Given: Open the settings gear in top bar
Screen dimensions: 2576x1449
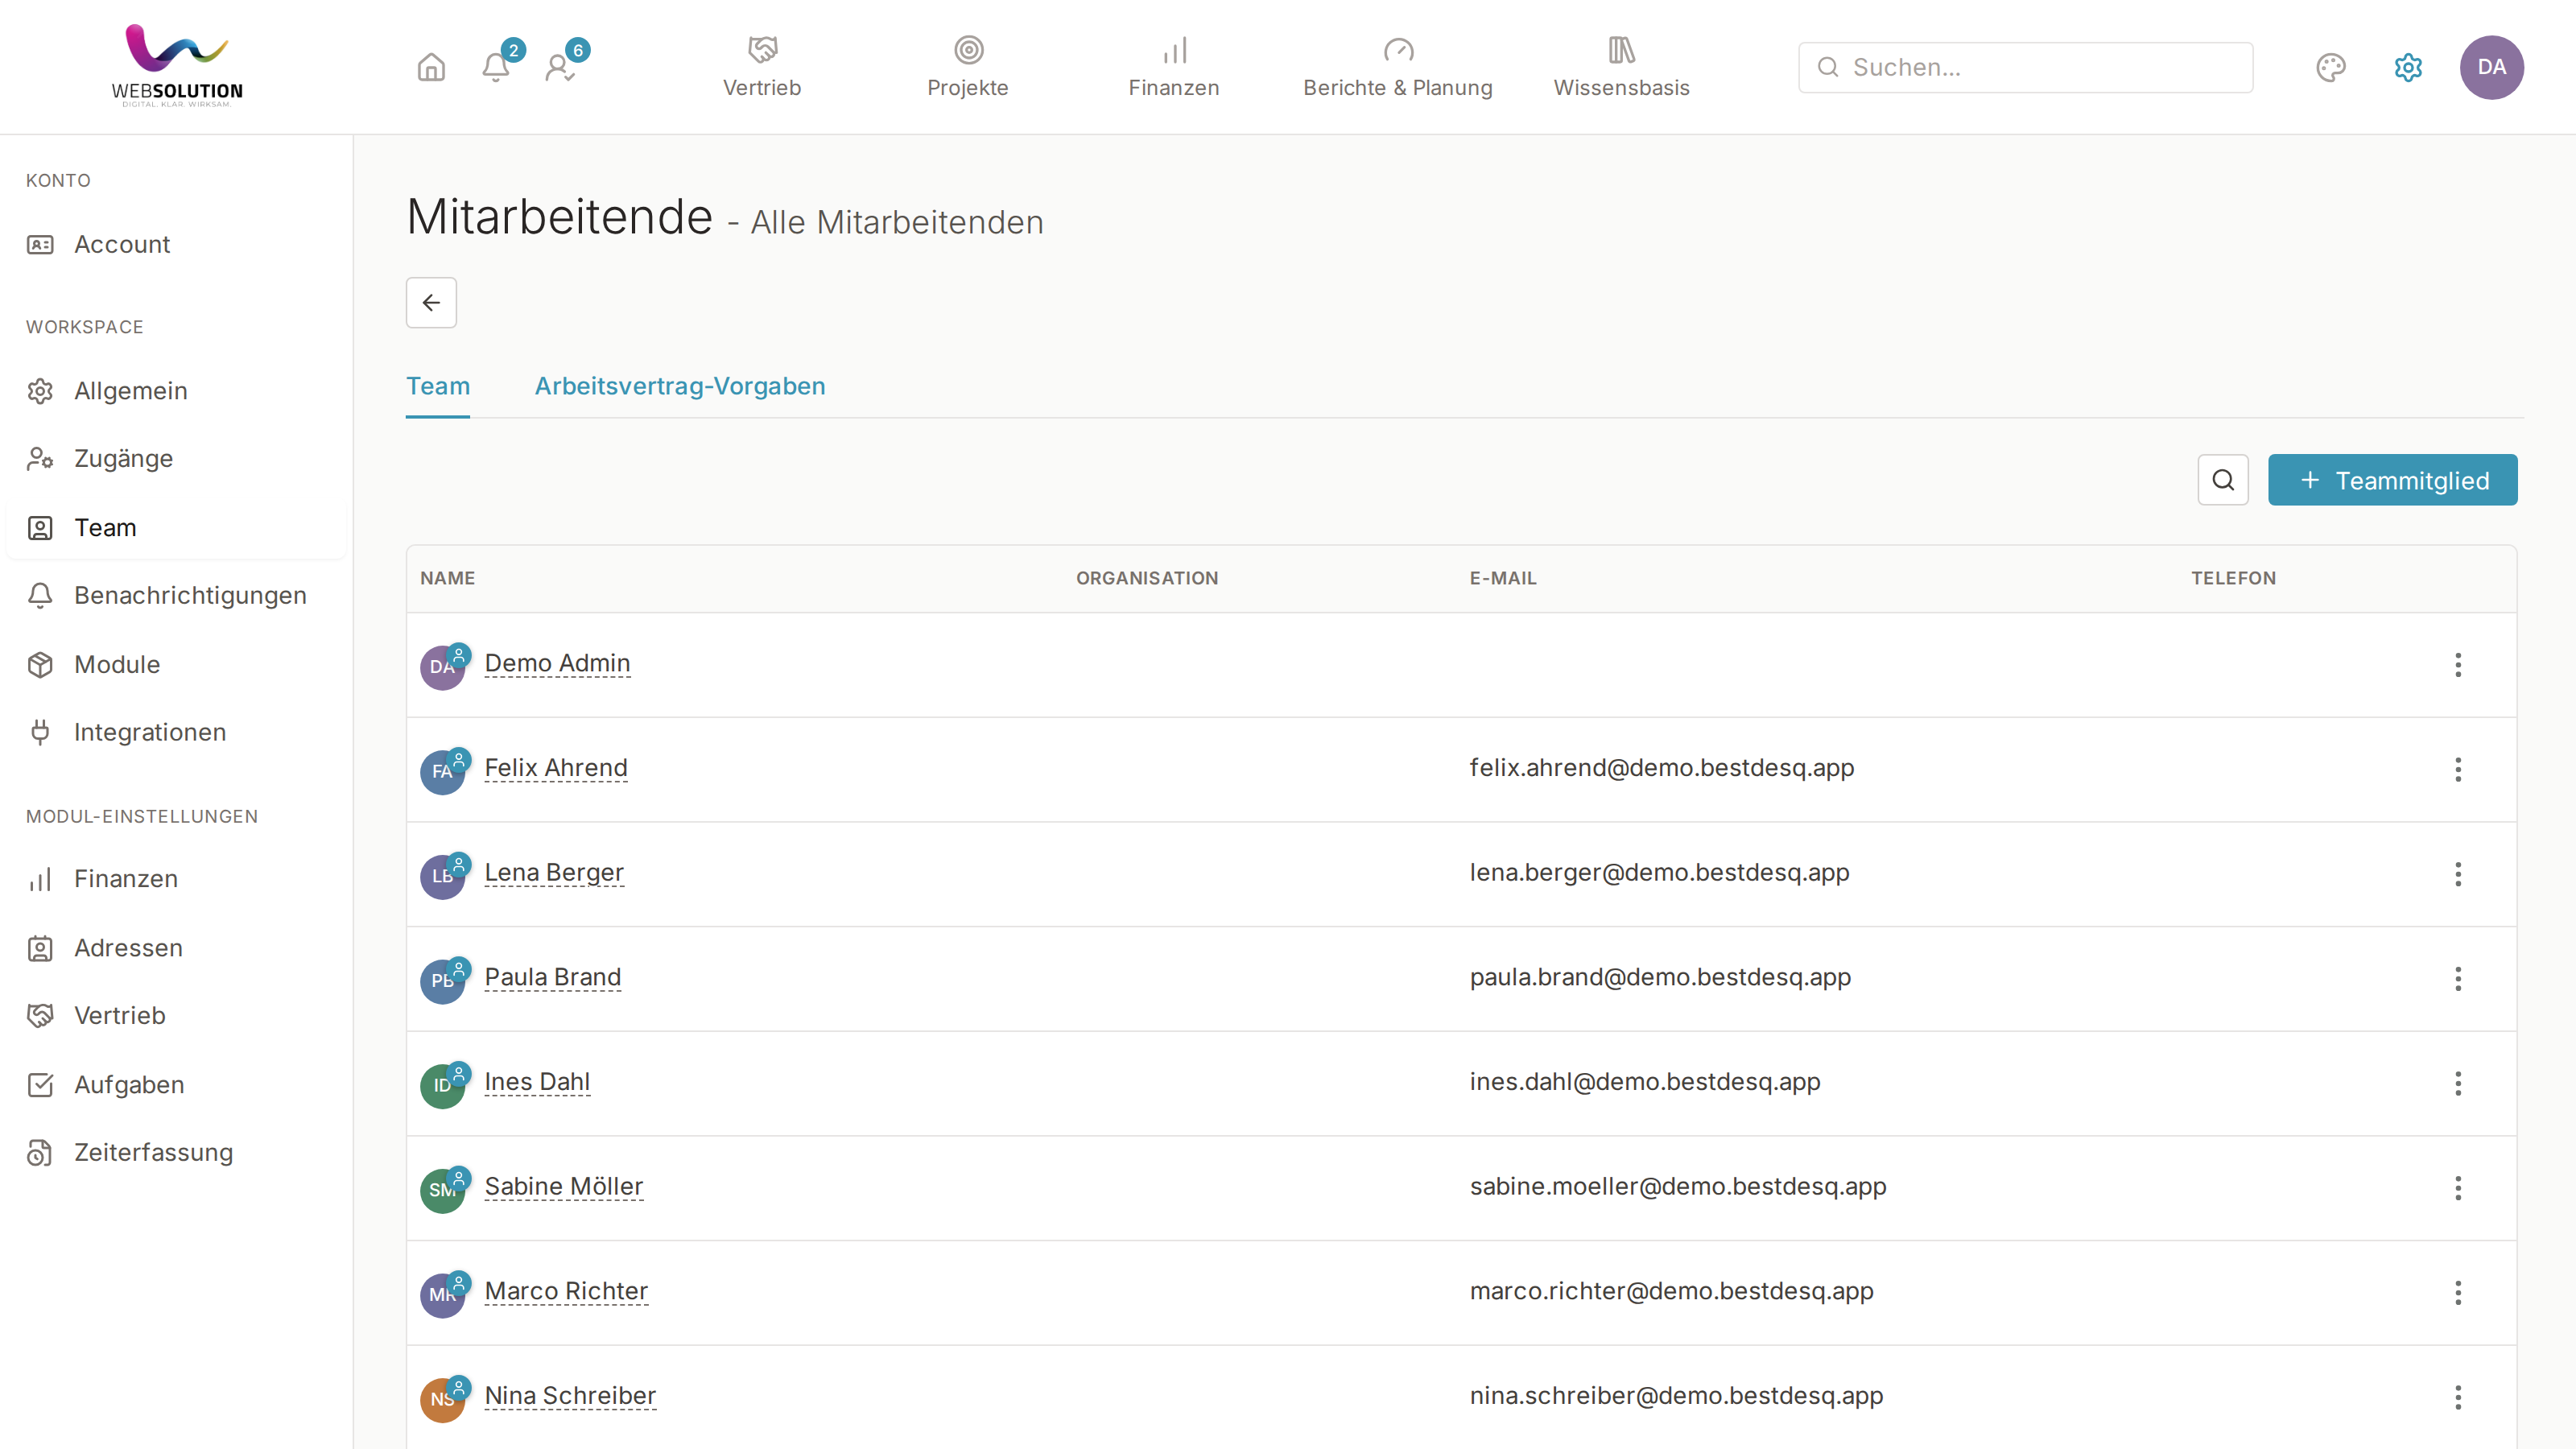Looking at the screenshot, I should click(2408, 67).
